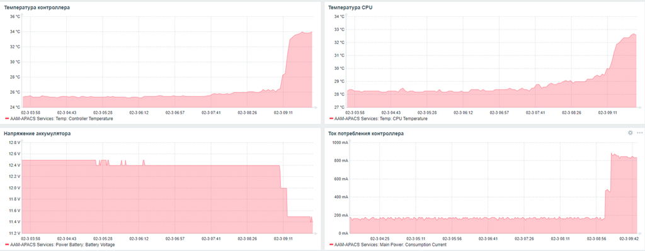This screenshot has height=251, width=645.
Task: Click the Consumption Current graph plot area
Action: (493, 187)
